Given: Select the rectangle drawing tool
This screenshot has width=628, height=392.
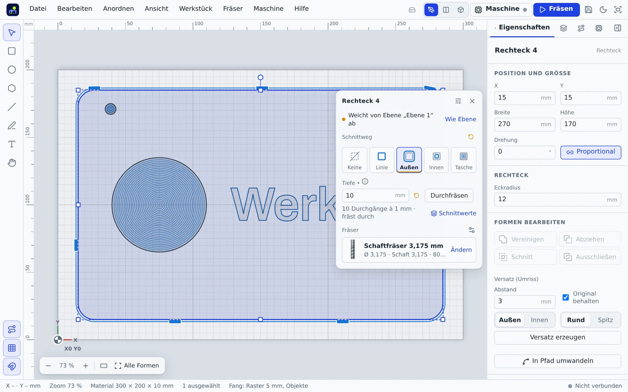Looking at the screenshot, I should pyautogui.click(x=12, y=51).
